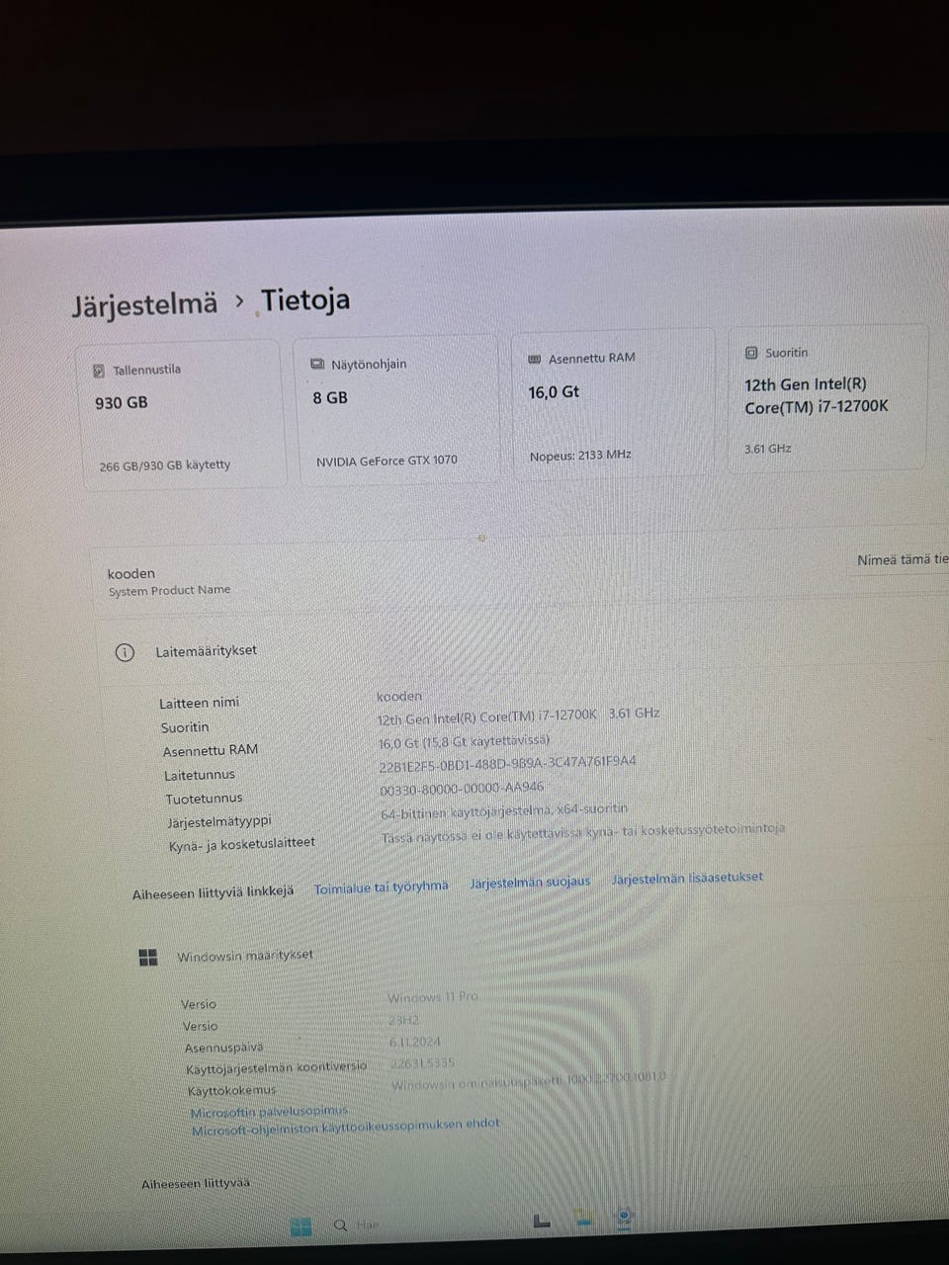Select Järjestelmä in the breadcrumb
949x1265 pixels.
click(144, 302)
